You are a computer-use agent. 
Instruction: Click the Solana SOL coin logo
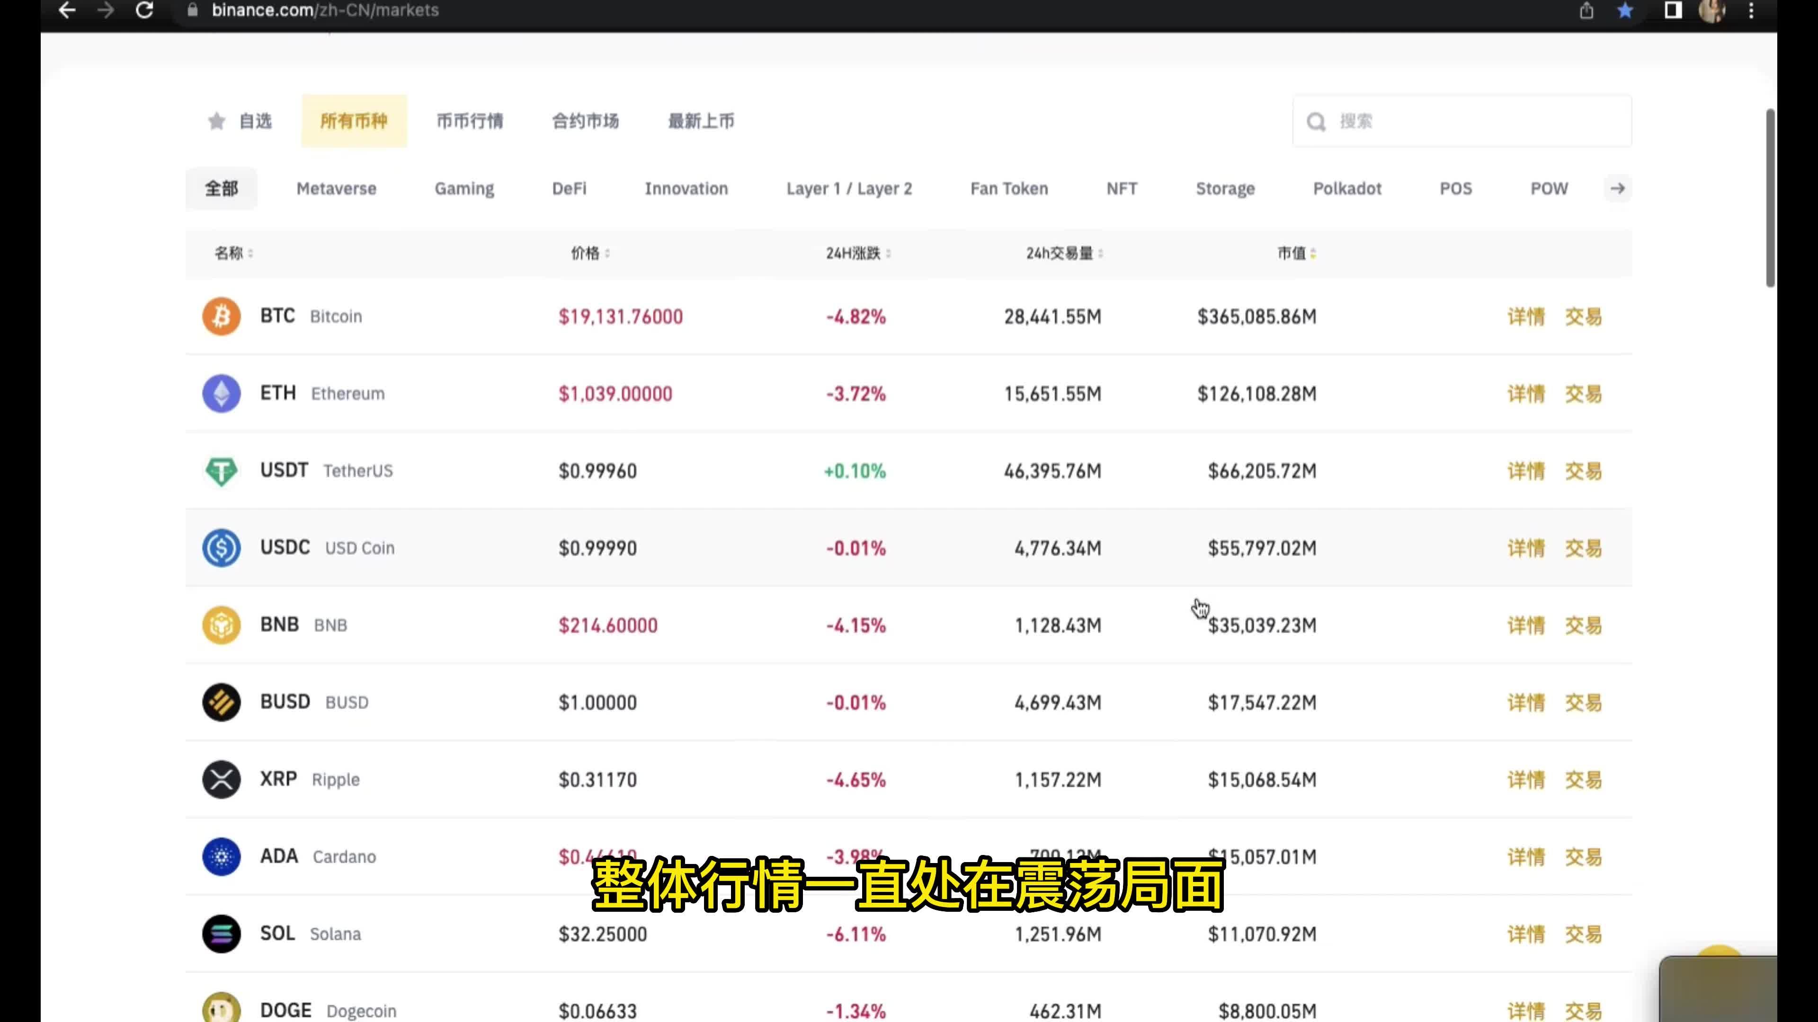point(221,933)
